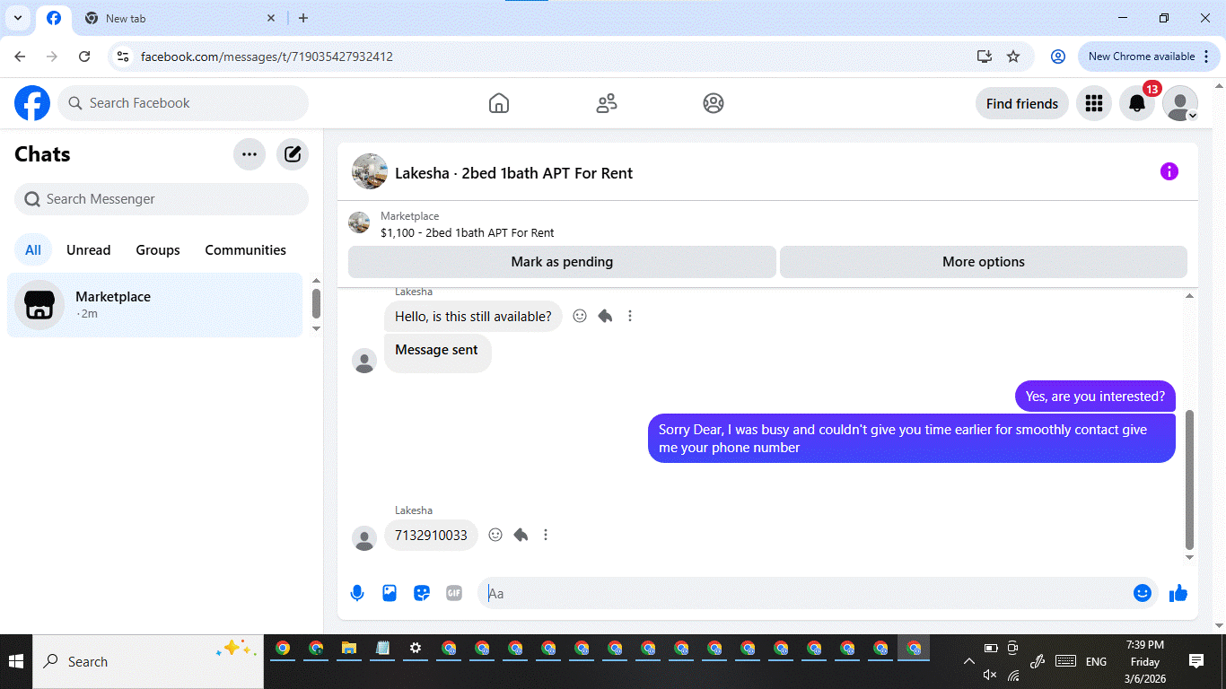
Task: Open the Windows notification center
Action: pos(1196,661)
